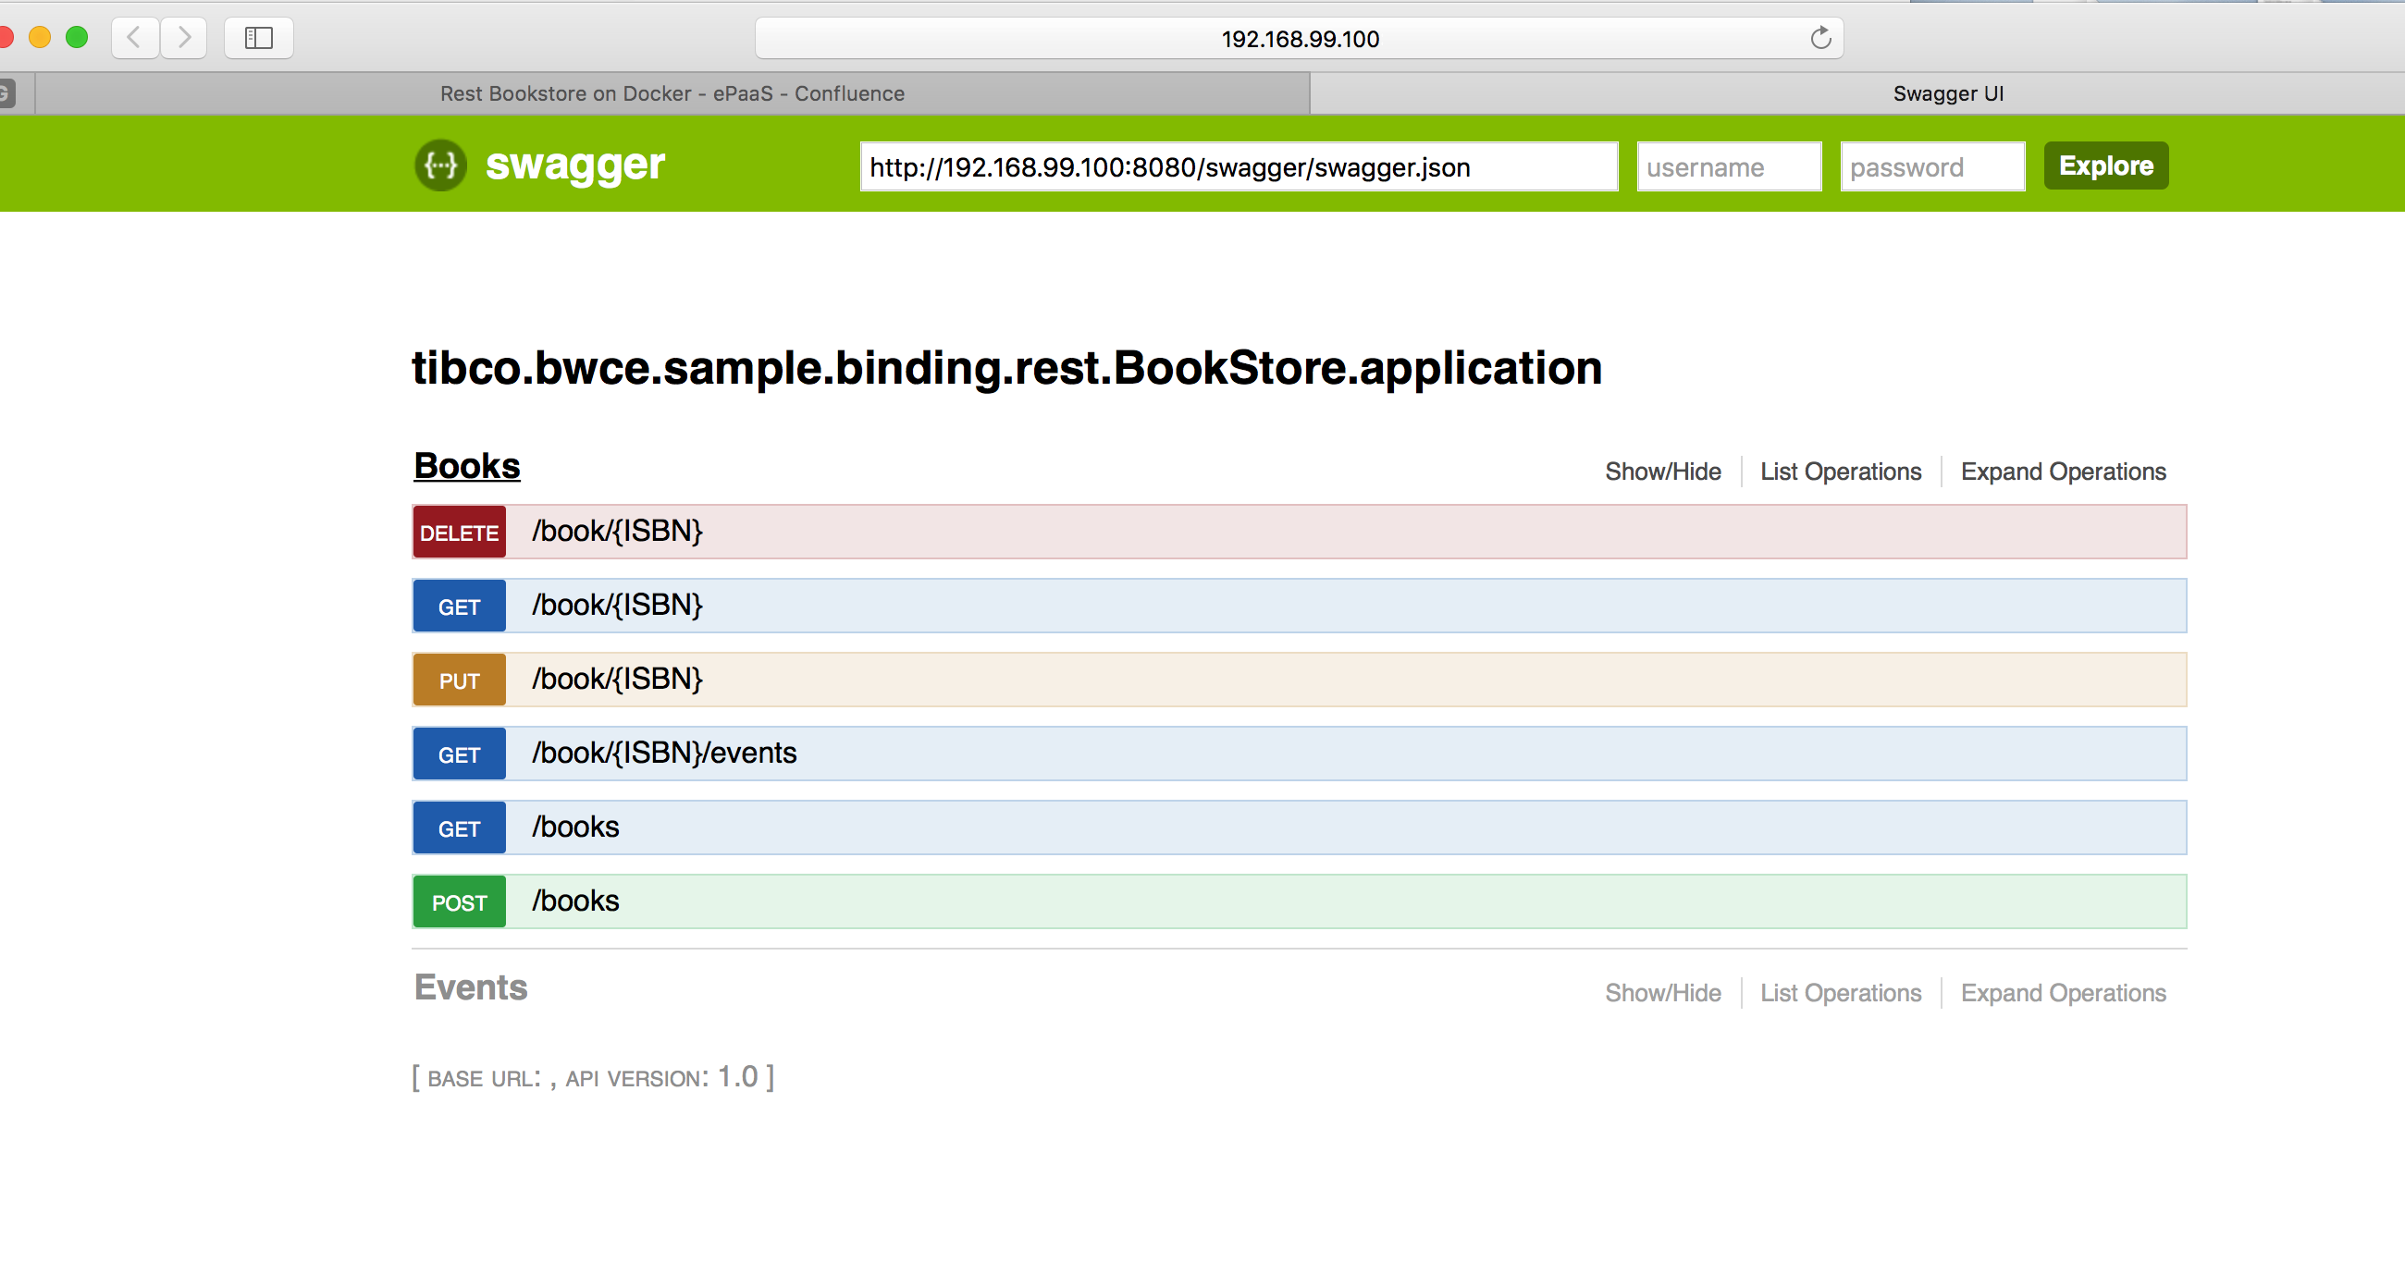Click List Operations for Events
The height and width of the screenshot is (1287, 2405).
(x=1840, y=993)
